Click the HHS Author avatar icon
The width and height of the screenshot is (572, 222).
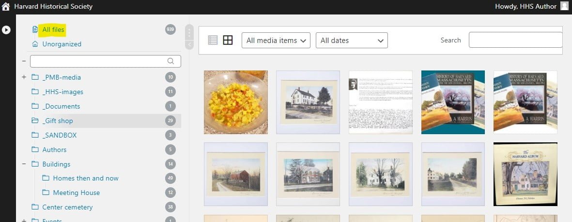point(564,6)
